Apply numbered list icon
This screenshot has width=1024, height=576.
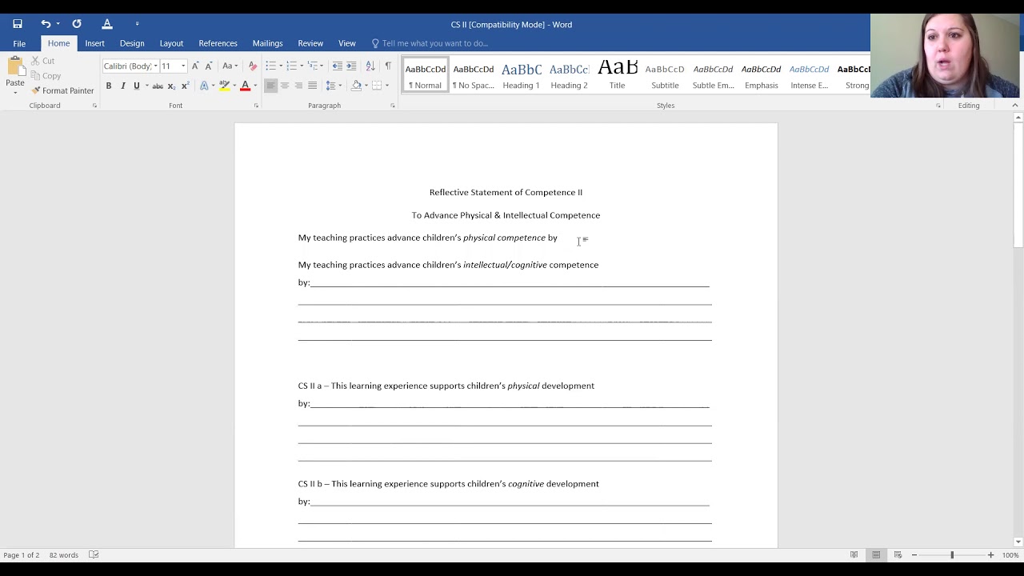pyautogui.click(x=291, y=66)
